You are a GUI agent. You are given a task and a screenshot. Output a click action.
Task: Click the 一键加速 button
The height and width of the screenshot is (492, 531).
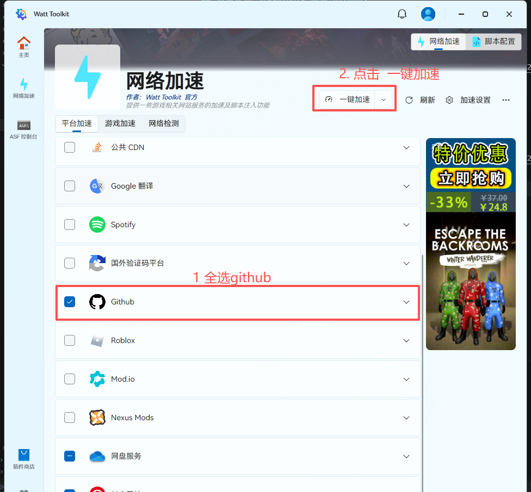pyautogui.click(x=348, y=99)
